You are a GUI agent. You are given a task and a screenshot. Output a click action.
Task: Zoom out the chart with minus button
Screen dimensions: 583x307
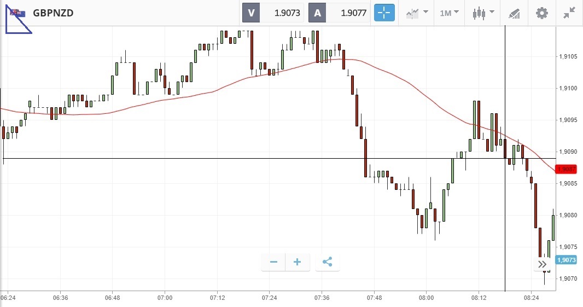273,262
